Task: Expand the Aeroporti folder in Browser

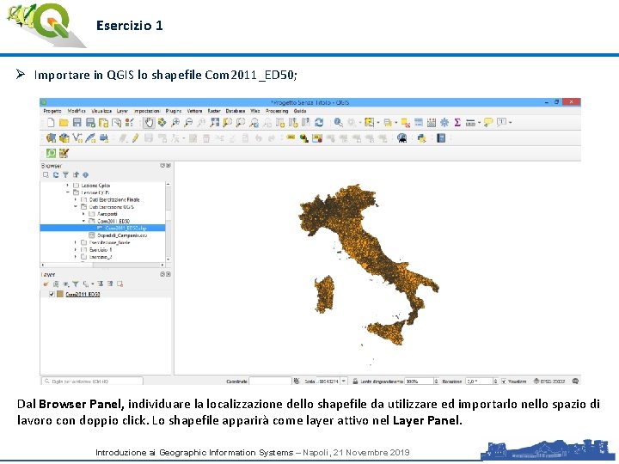Action: point(83,214)
